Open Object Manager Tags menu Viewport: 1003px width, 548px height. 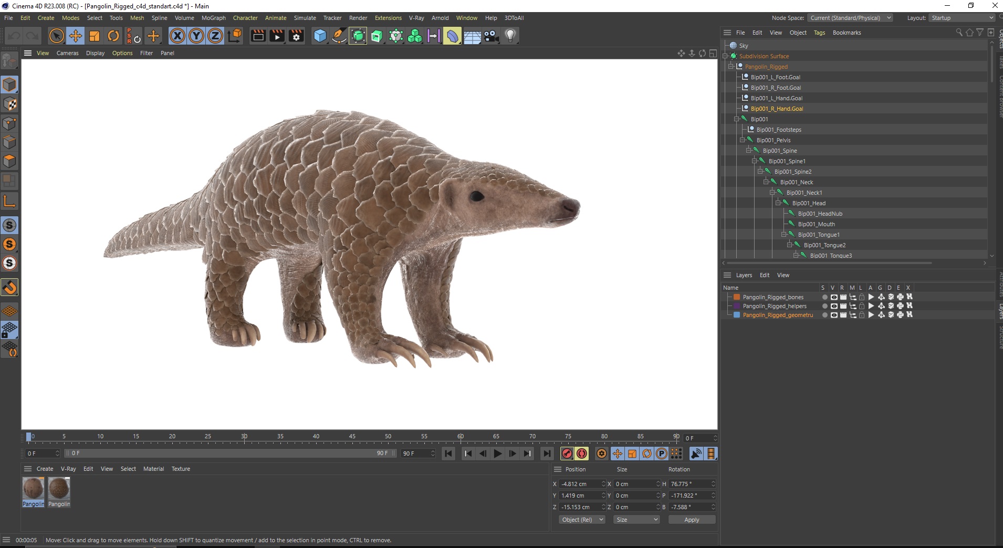tap(819, 33)
